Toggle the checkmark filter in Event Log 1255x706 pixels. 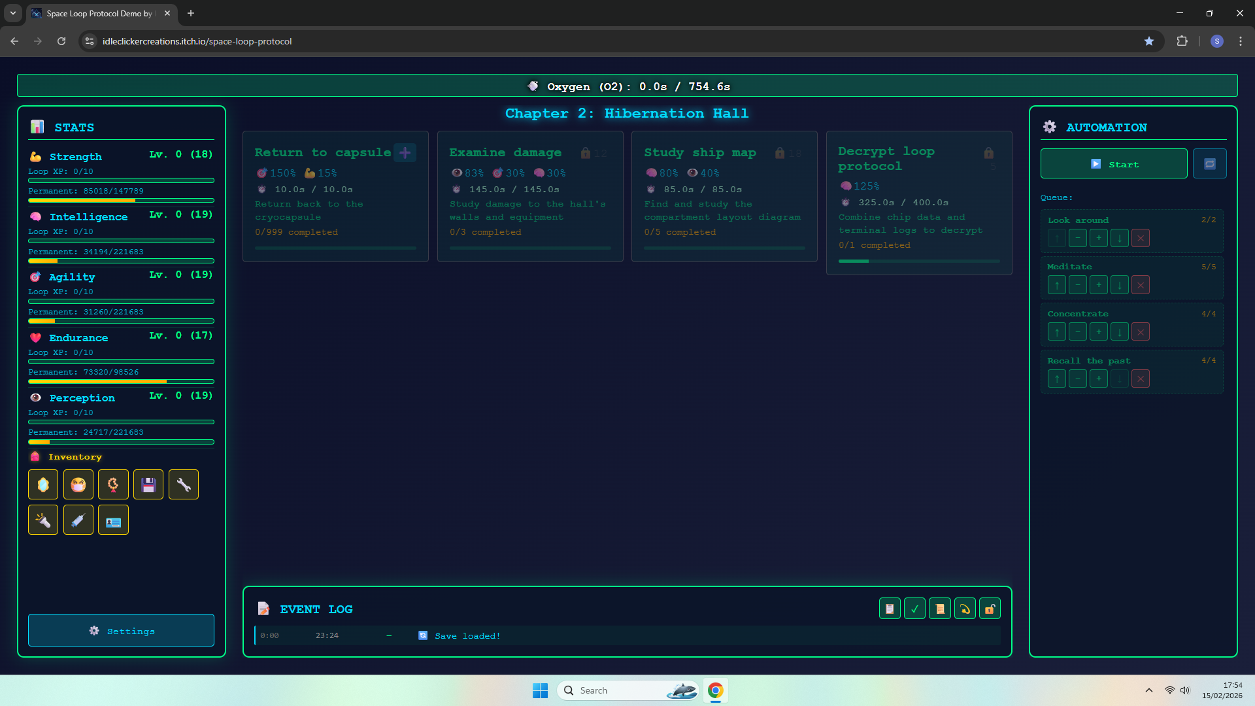(x=914, y=609)
